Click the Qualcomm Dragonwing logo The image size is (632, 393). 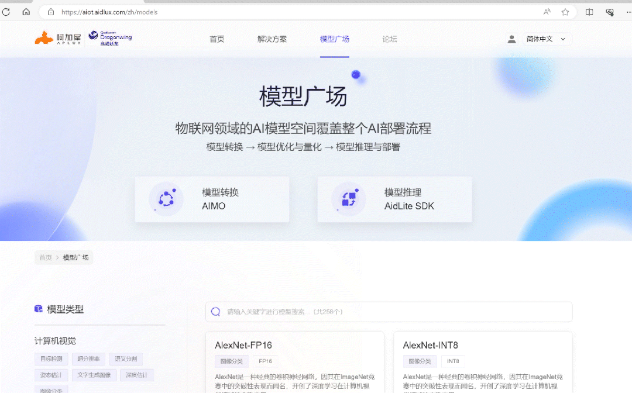coord(110,36)
